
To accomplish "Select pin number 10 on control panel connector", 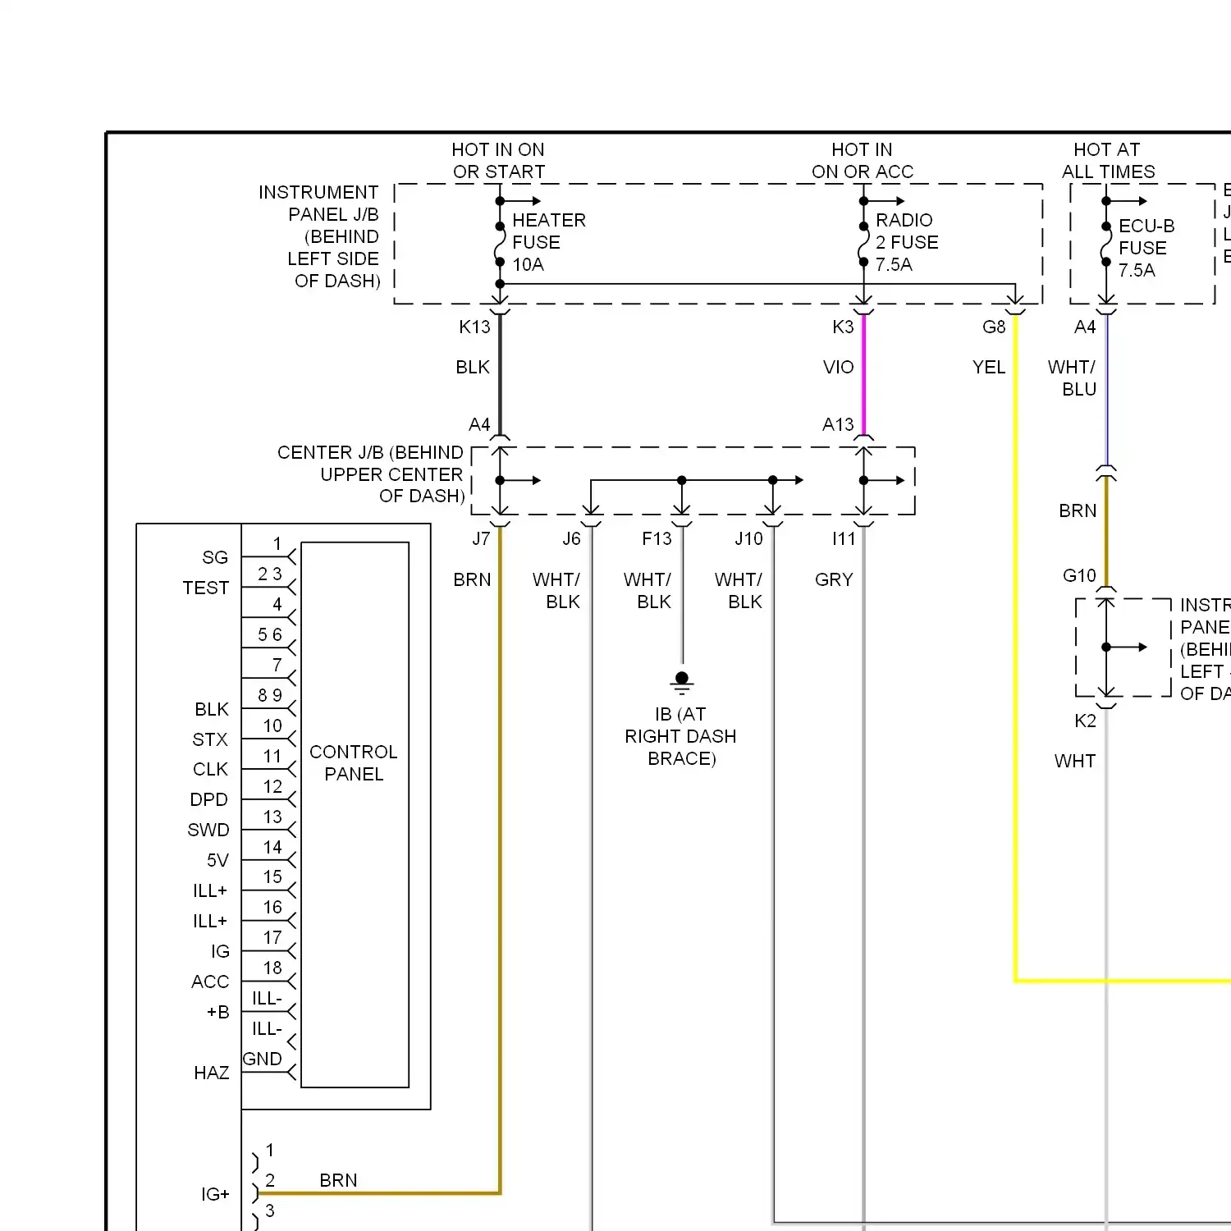I will [272, 725].
